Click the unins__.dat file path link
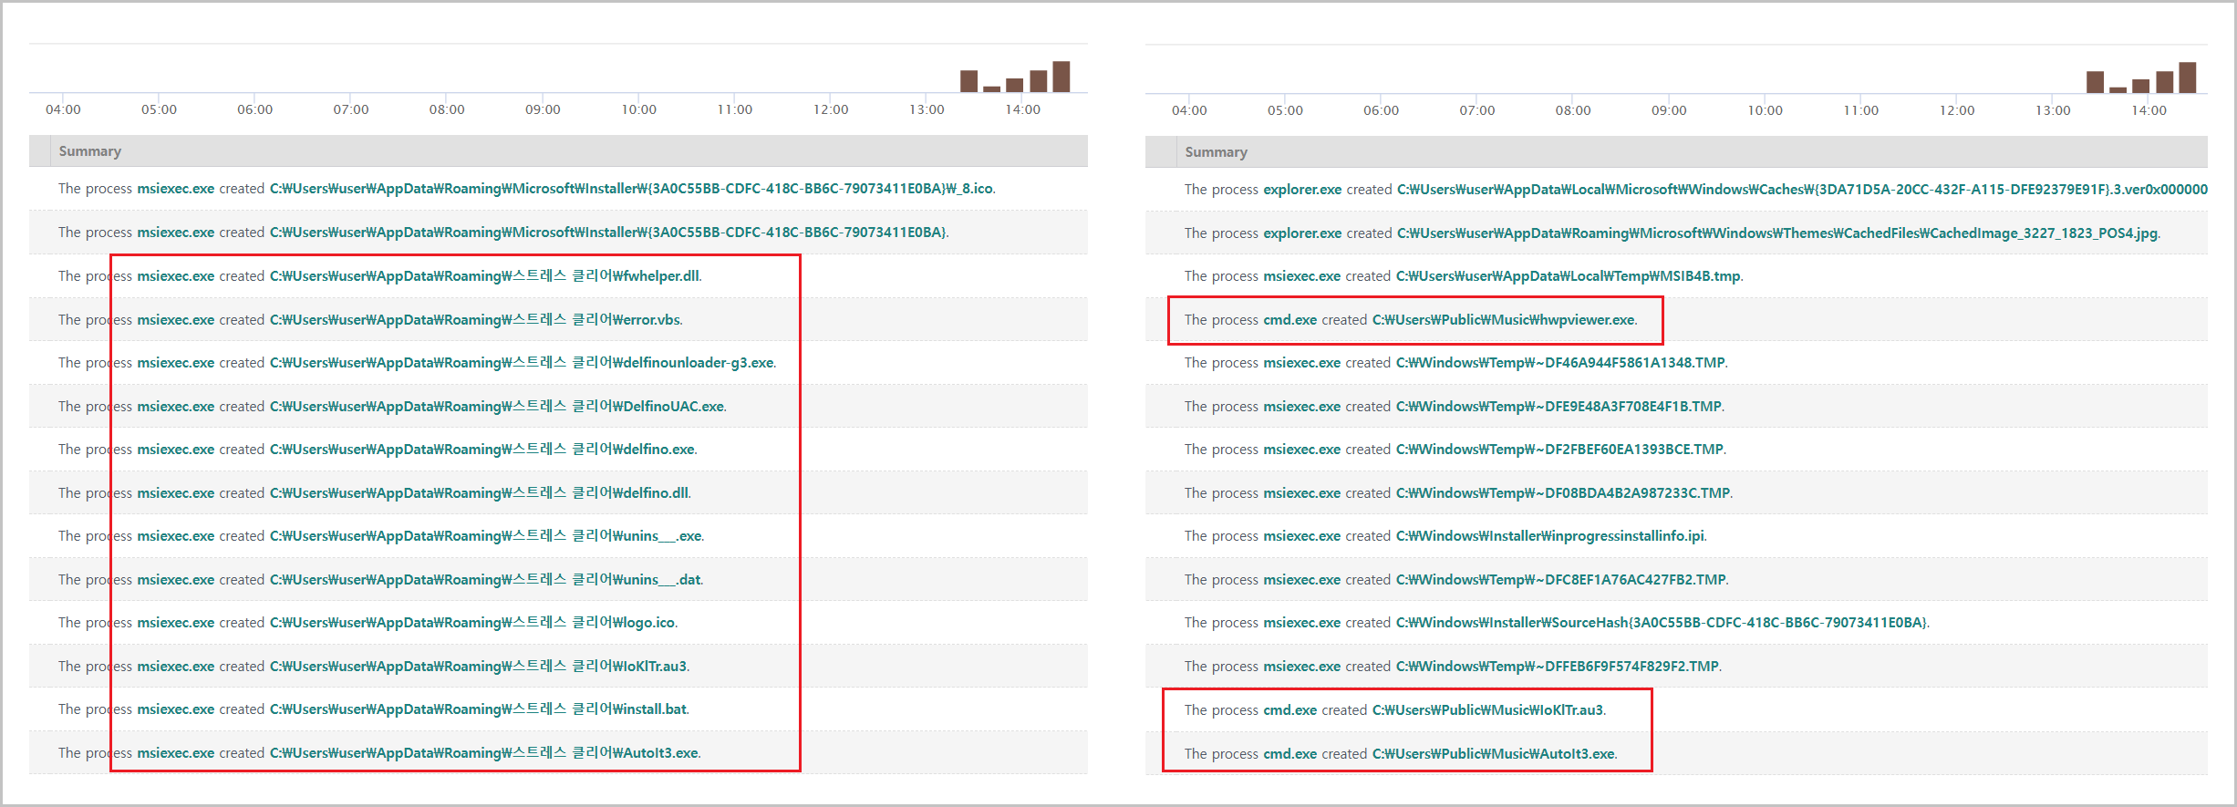2237x807 pixels. pos(486,580)
